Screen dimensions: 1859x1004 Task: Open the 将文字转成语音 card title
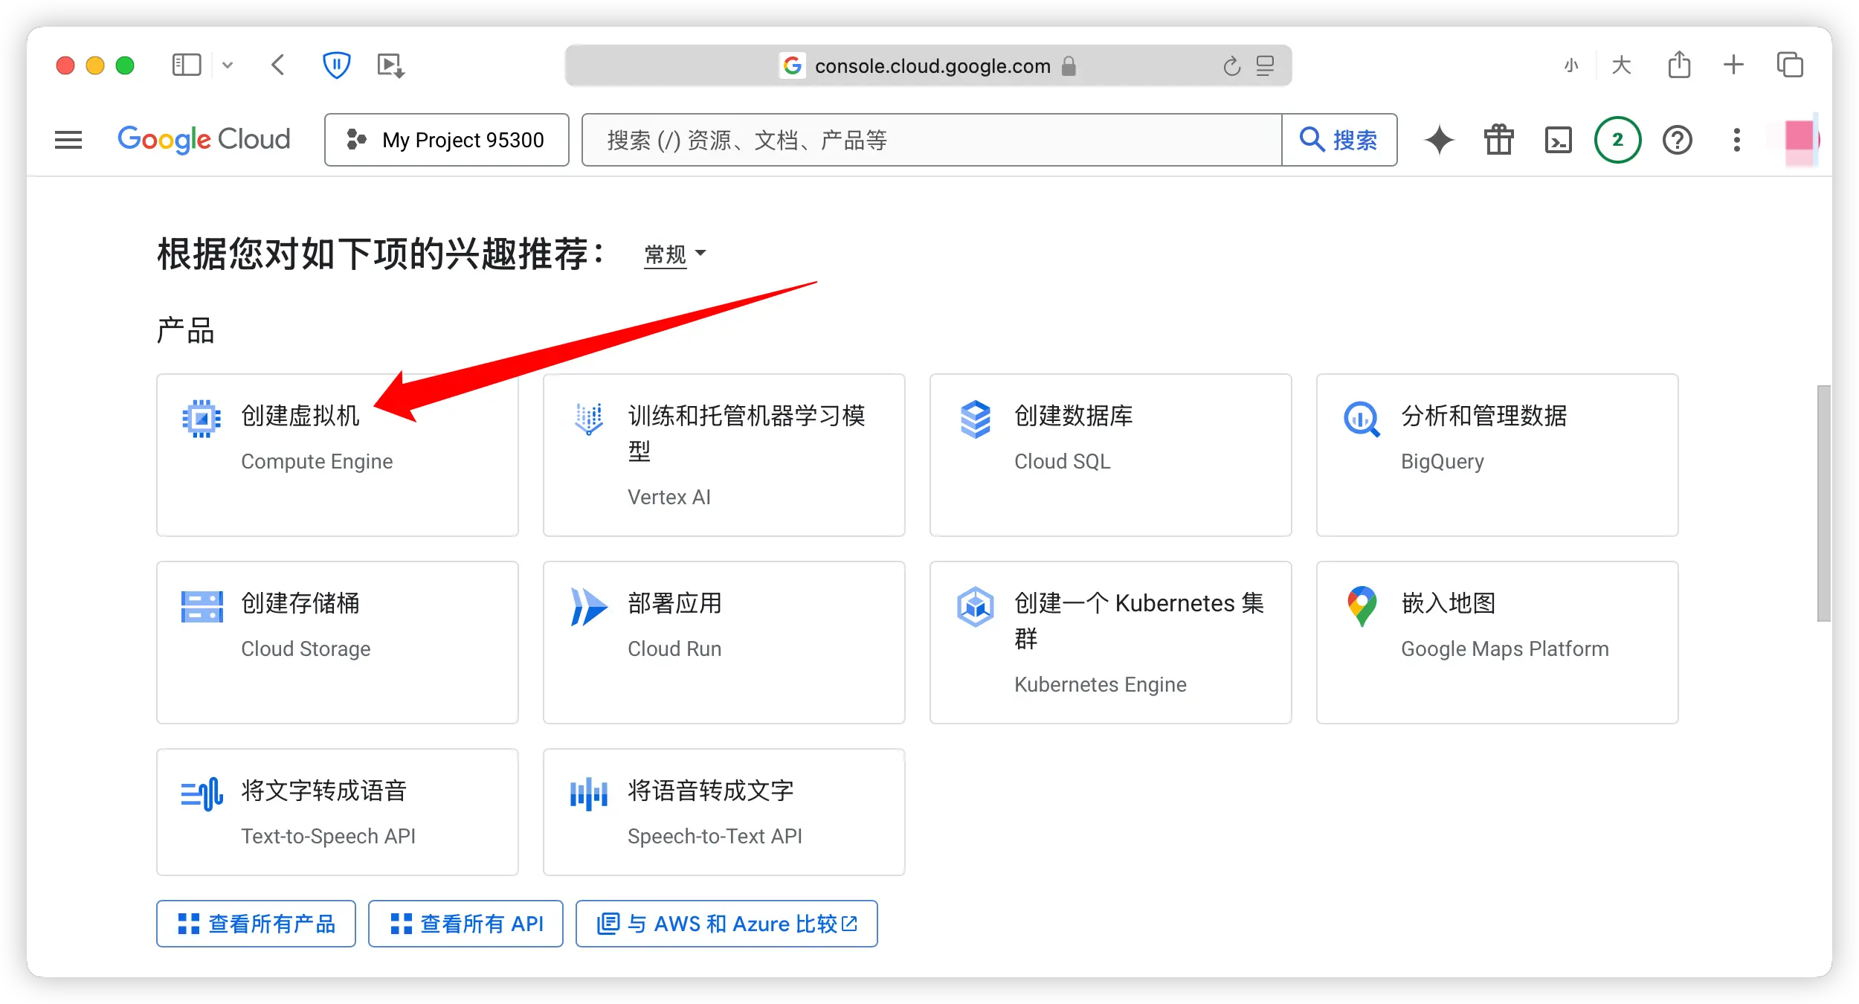point(324,791)
